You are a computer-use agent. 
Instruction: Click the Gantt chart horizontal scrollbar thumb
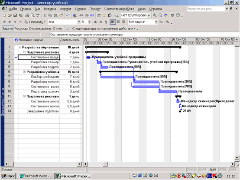[x=105, y=164]
